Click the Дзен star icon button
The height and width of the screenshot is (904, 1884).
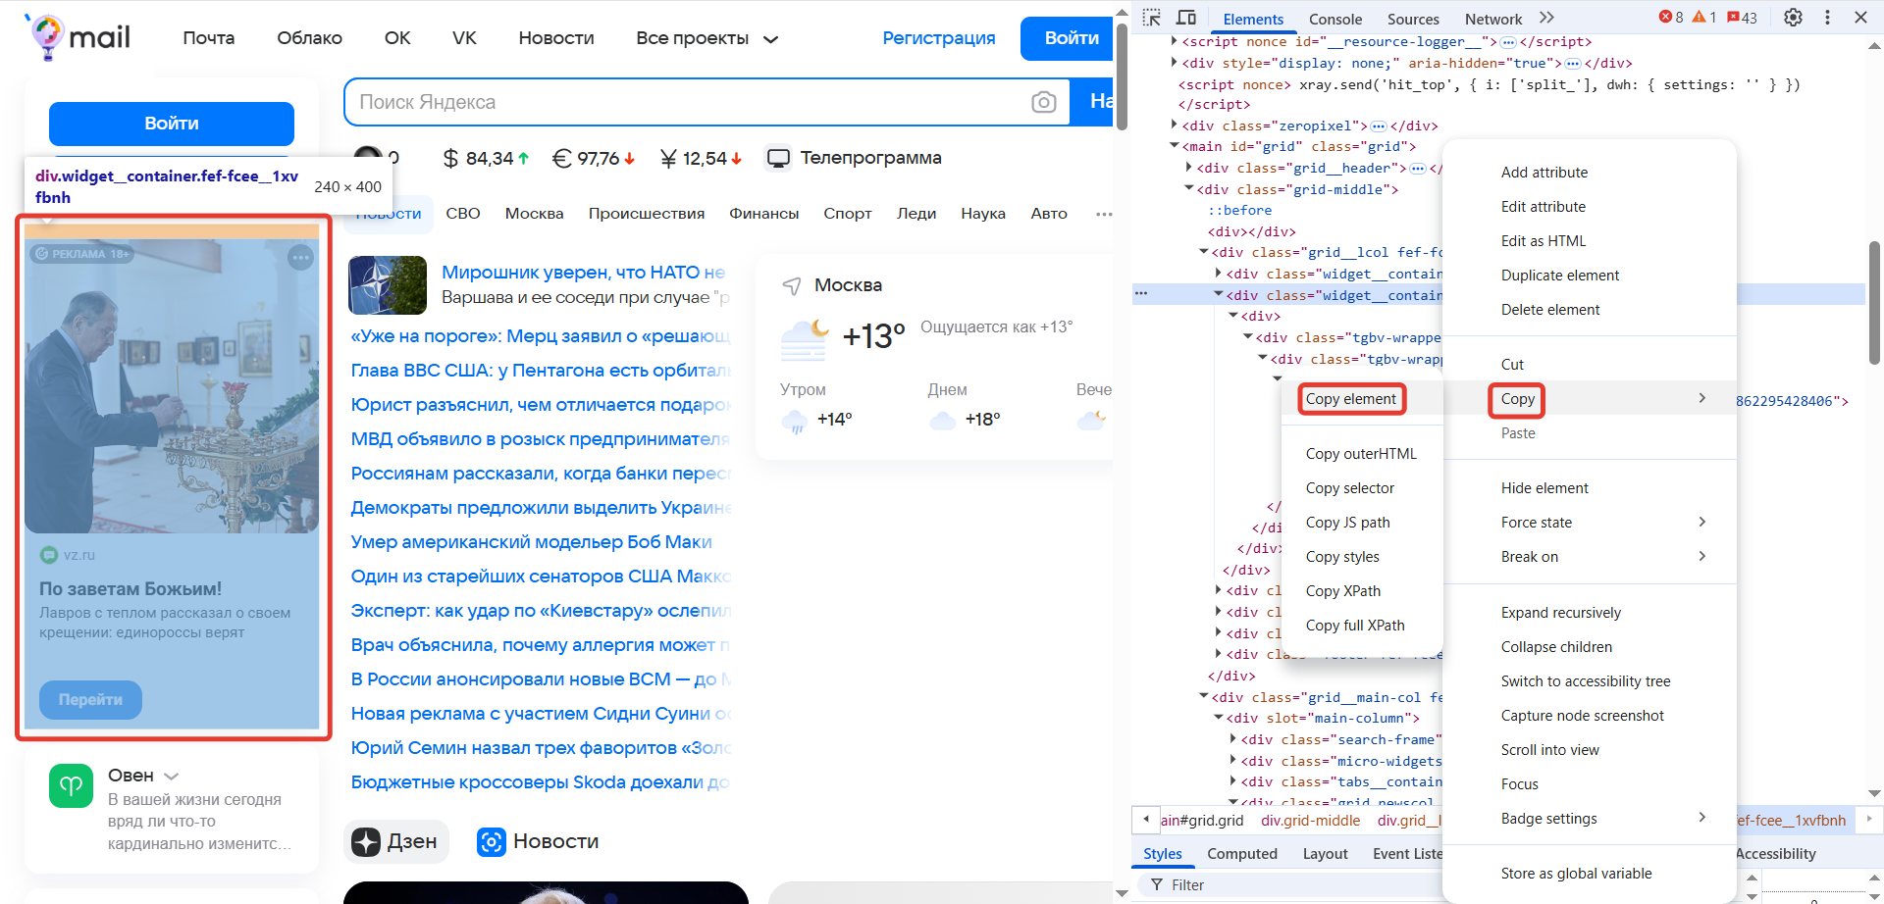(x=366, y=841)
